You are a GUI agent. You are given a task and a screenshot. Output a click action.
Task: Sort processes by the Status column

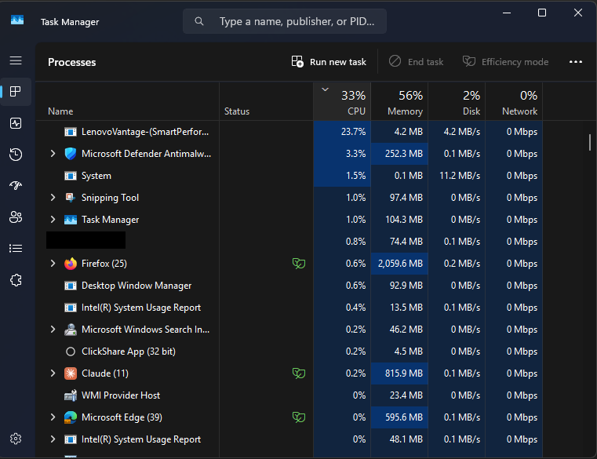[x=266, y=102]
